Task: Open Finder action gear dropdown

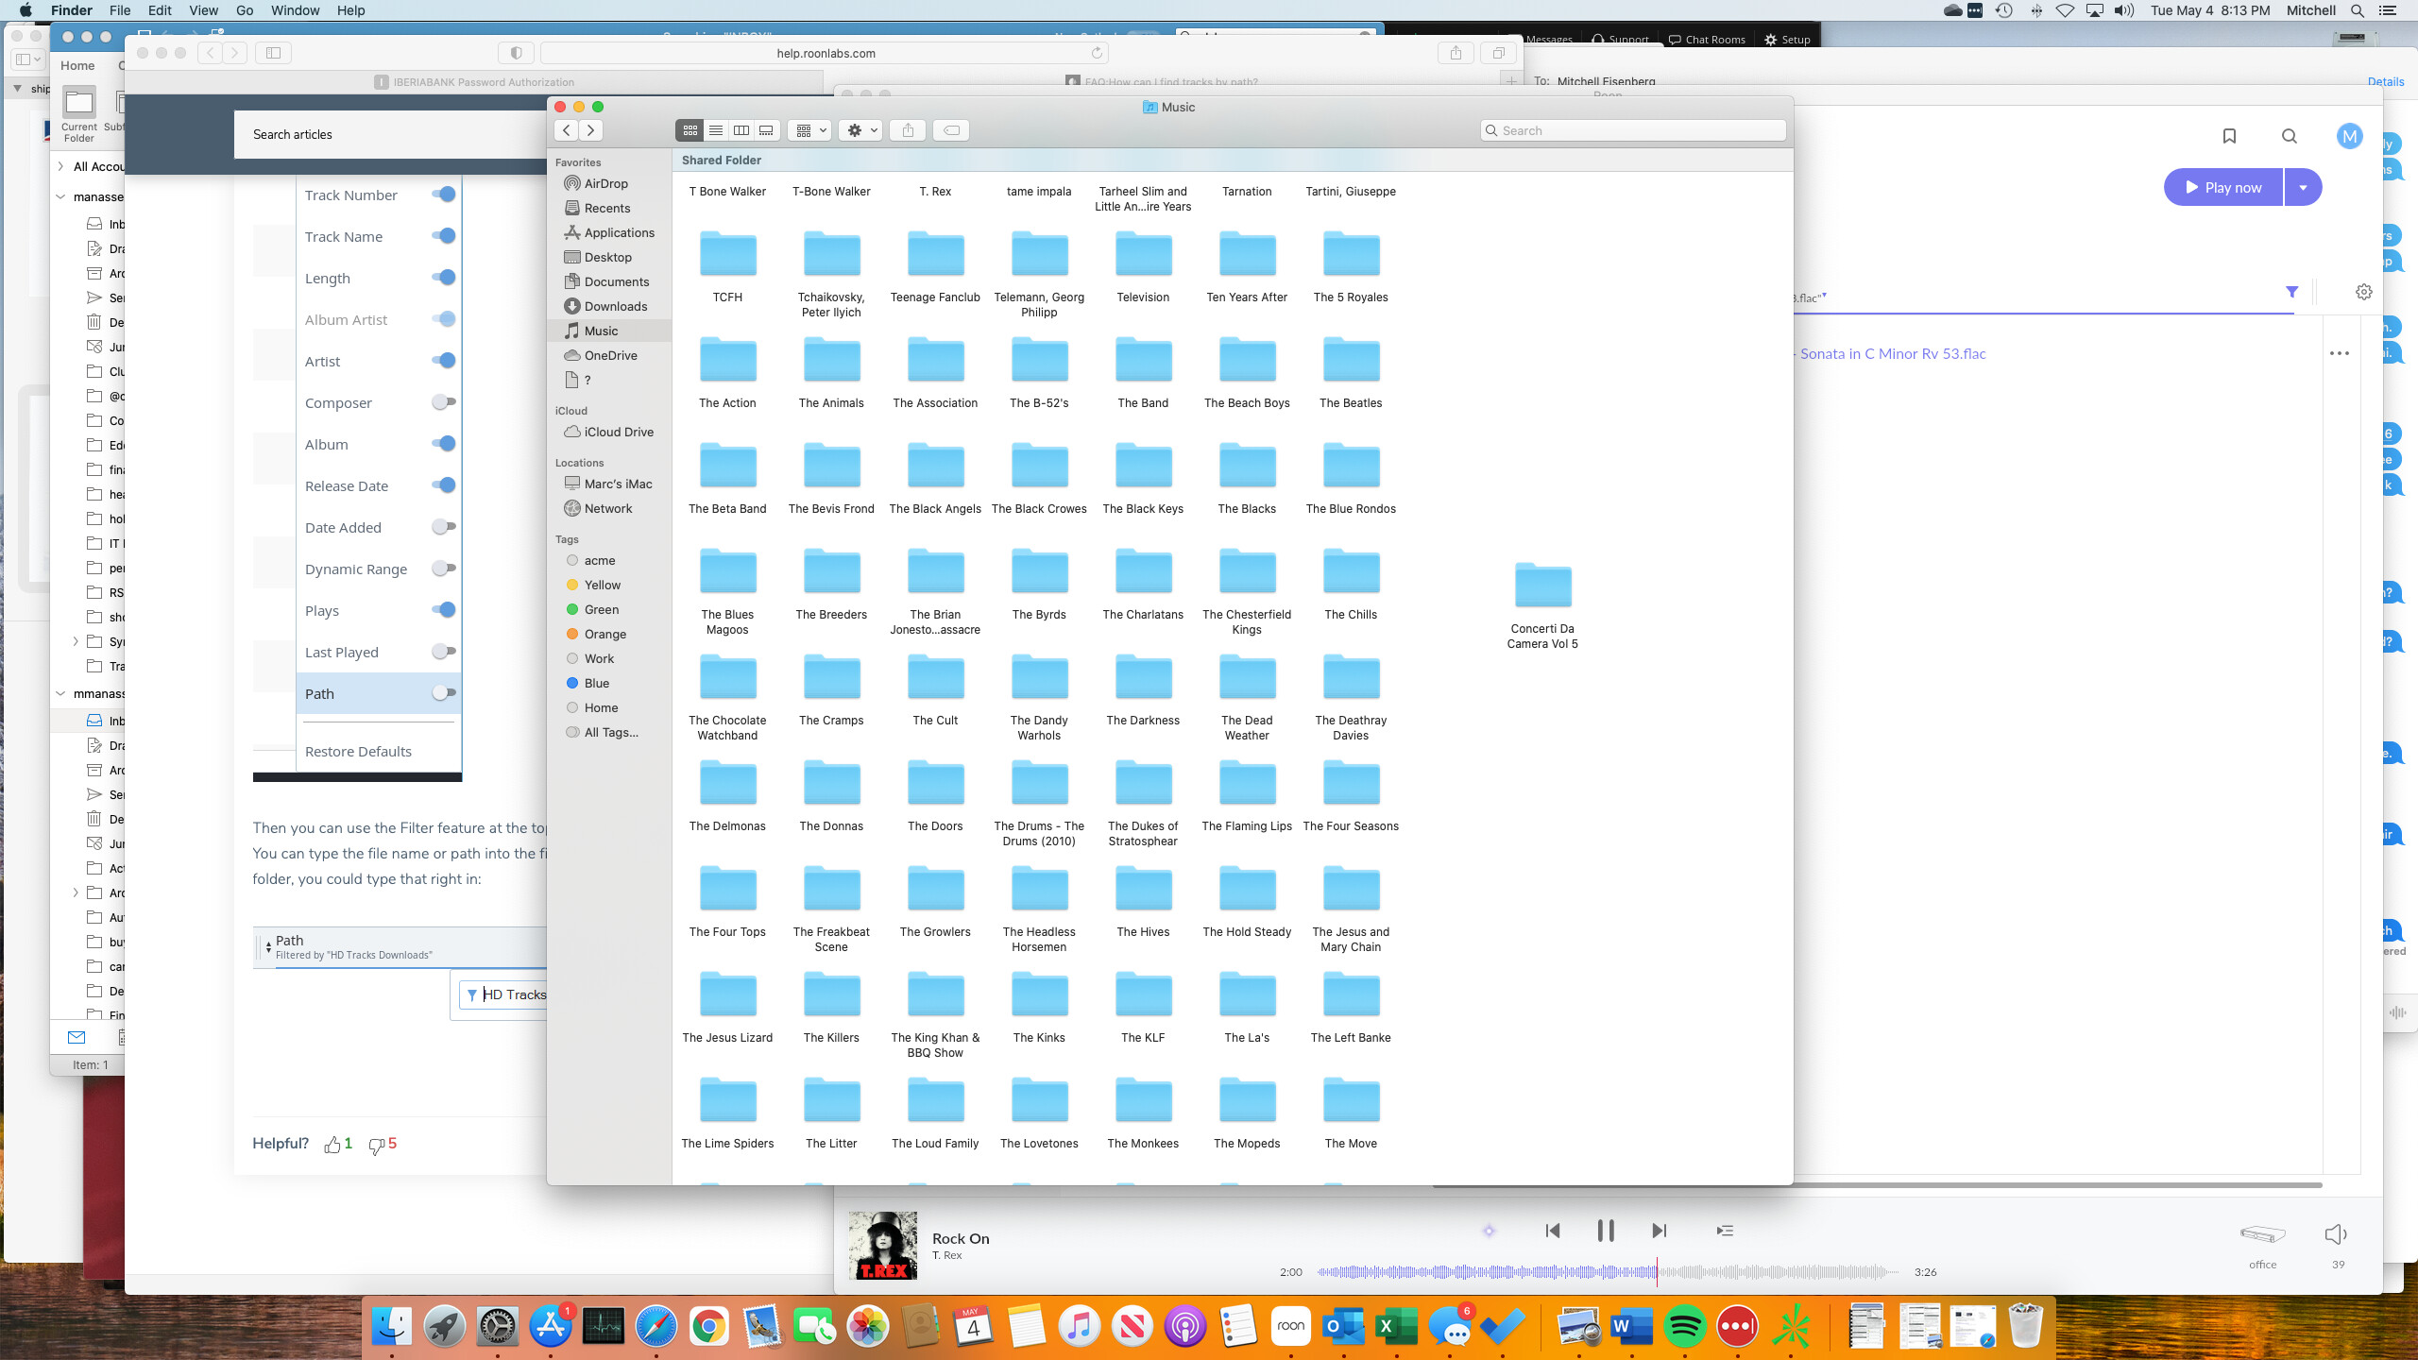Action: tap(860, 130)
